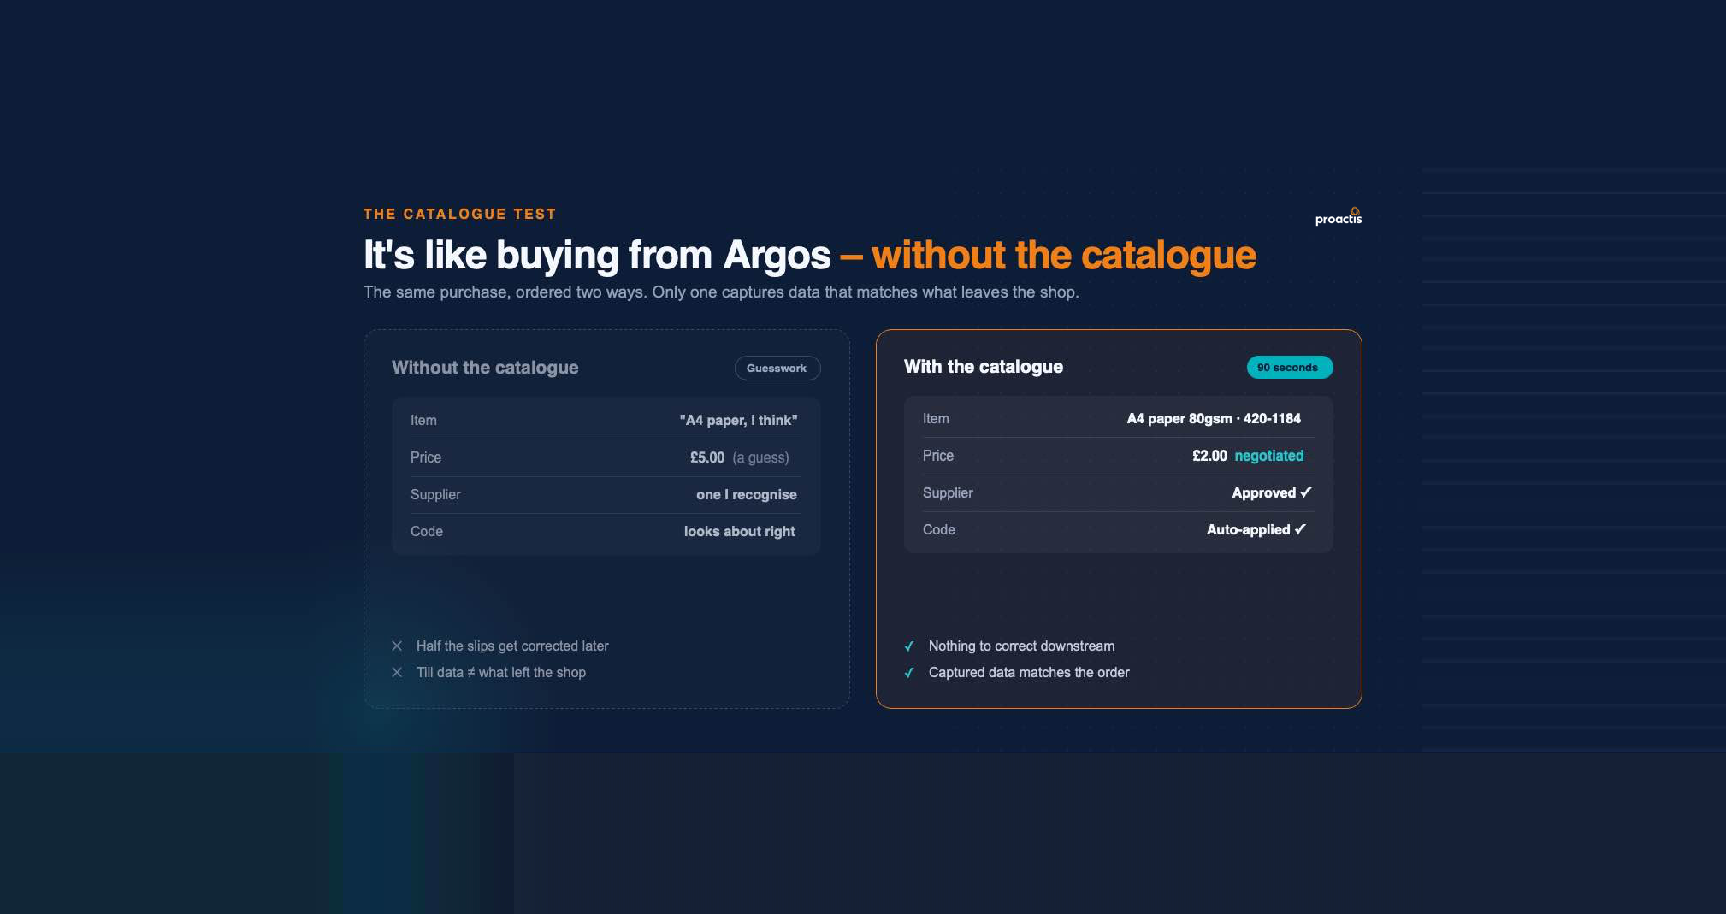Click the 'one I recognise' supplier value
Image resolution: width=1726 pixels, height=914 pixels.
pos(746,494)
